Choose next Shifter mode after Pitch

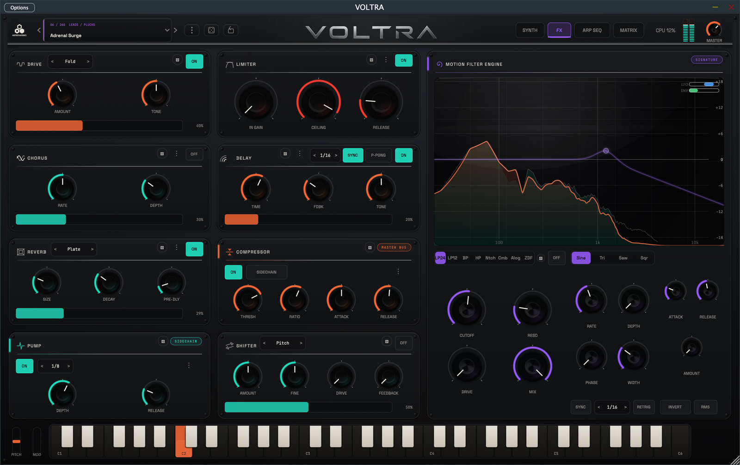click(x=301, y=343)
